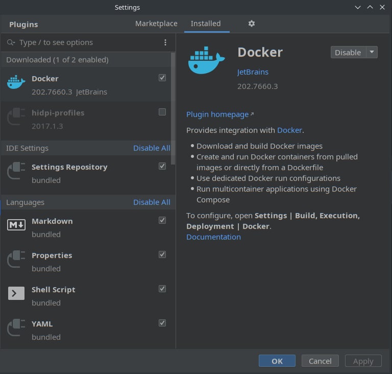
Task: Click OK to confirm settings
Action: pos(277,361)
